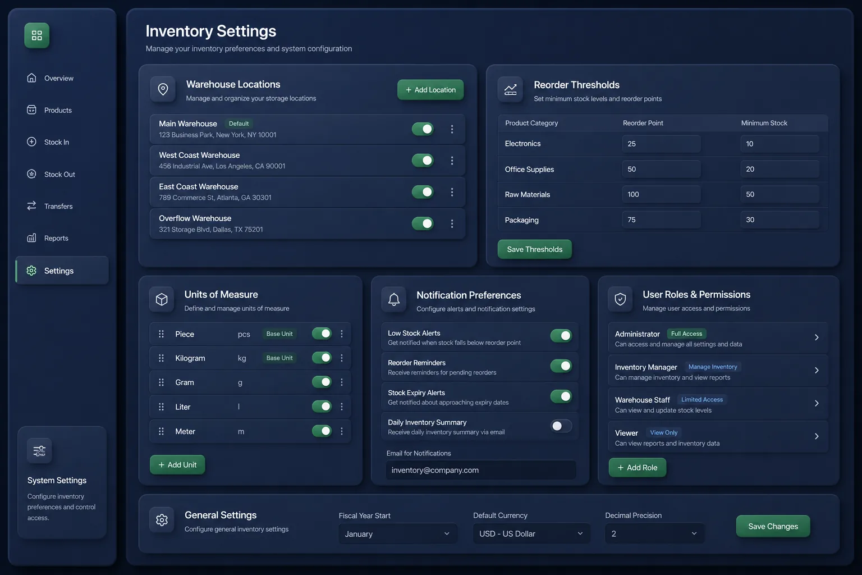Screen dimensions: 862x575
Task: Toggle the Piece unit switch
Action: point(322,334)
